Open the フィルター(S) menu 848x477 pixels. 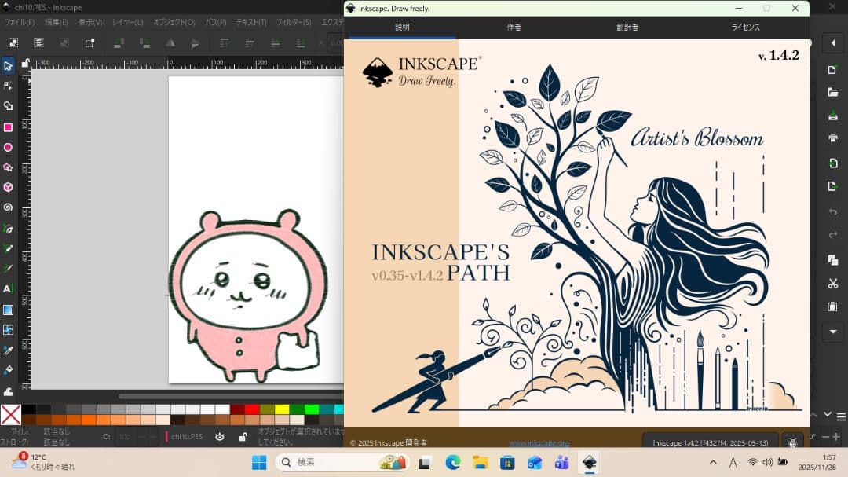(294, 22)
